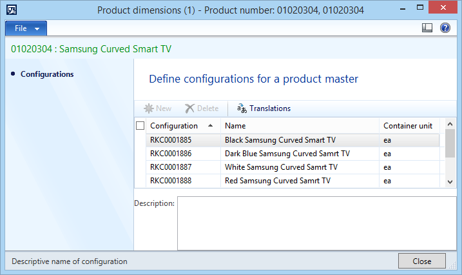Select configuration RKC0001888 cell
This screenshot has width=462, height=275.
[x=183, y=181]
